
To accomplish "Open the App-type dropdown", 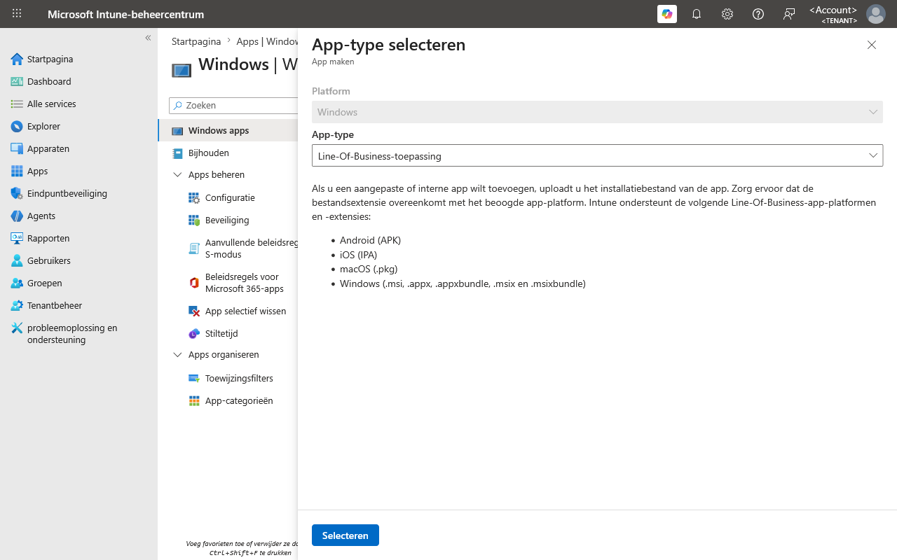I will click(x=597, y=155).
